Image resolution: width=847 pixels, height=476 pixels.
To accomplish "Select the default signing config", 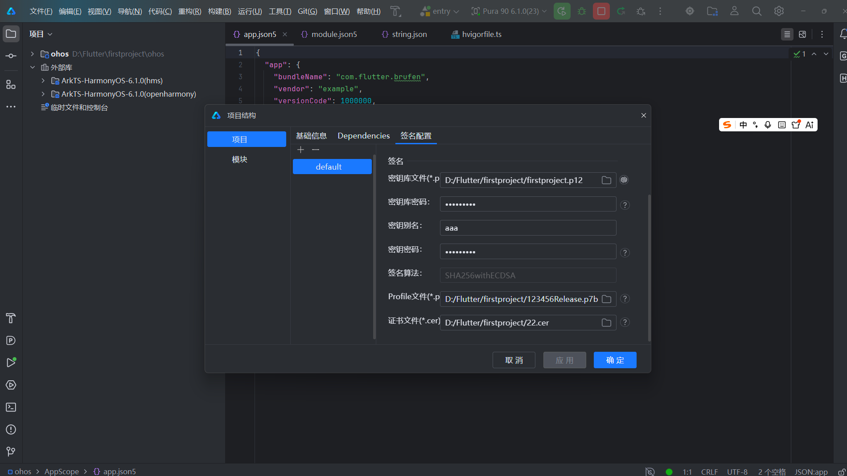I will (x=332, y=167).
